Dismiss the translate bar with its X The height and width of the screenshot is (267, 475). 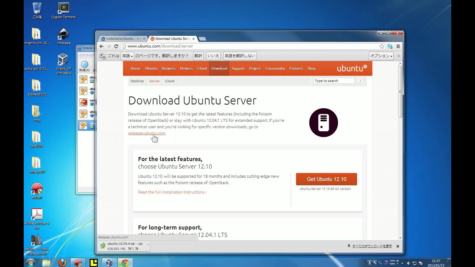point(399,56)
